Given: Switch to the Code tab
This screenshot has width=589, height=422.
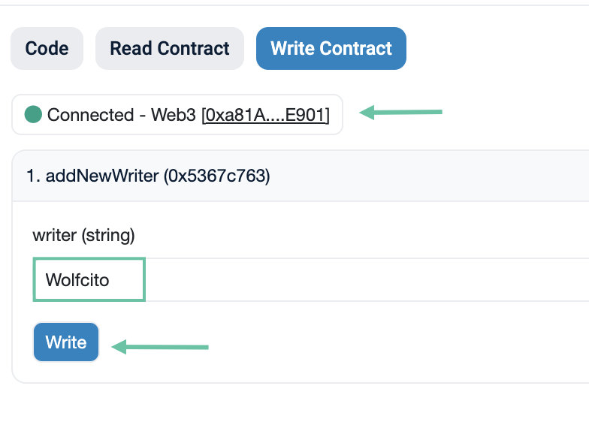Looking at the screenshot, I should 47,49.
